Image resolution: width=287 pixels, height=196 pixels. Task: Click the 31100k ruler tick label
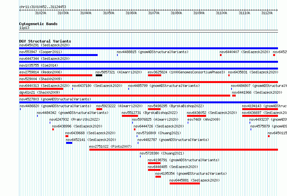coord(222,13)
